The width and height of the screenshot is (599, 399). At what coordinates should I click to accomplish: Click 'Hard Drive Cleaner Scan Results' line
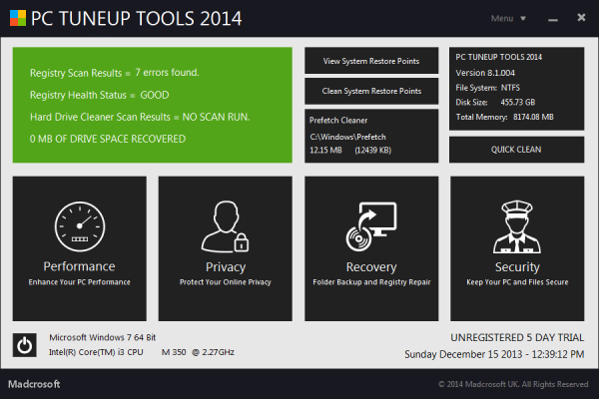click(x=140, y=117)
